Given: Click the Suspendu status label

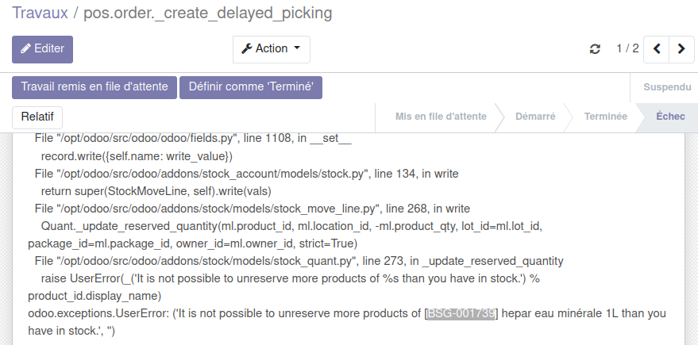Looking at the screenshot, I should coord(667,87).
